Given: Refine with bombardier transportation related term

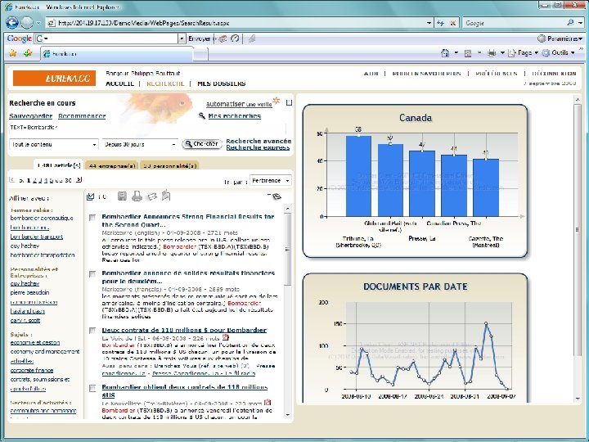Looking at the screenshot, I should 43,255.
